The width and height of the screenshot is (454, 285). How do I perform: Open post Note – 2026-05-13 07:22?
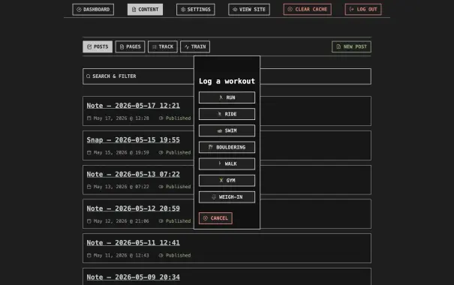coord(133,174)
